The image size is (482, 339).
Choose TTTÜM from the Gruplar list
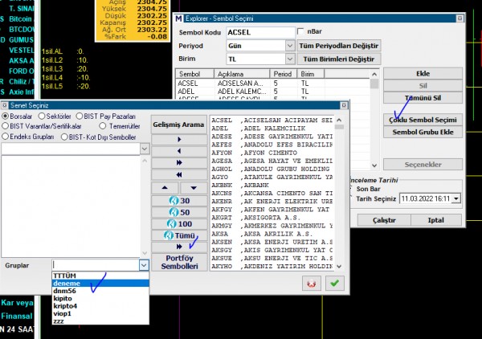100,276
